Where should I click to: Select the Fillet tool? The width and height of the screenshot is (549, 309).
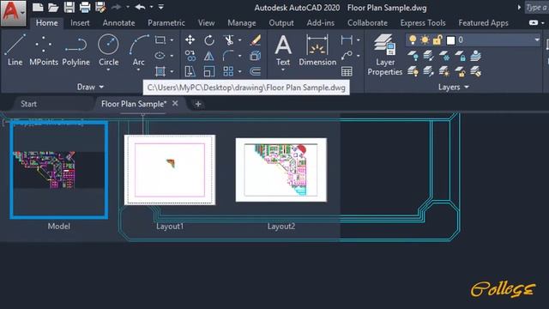pyautogui.click(x=228, y=56)
